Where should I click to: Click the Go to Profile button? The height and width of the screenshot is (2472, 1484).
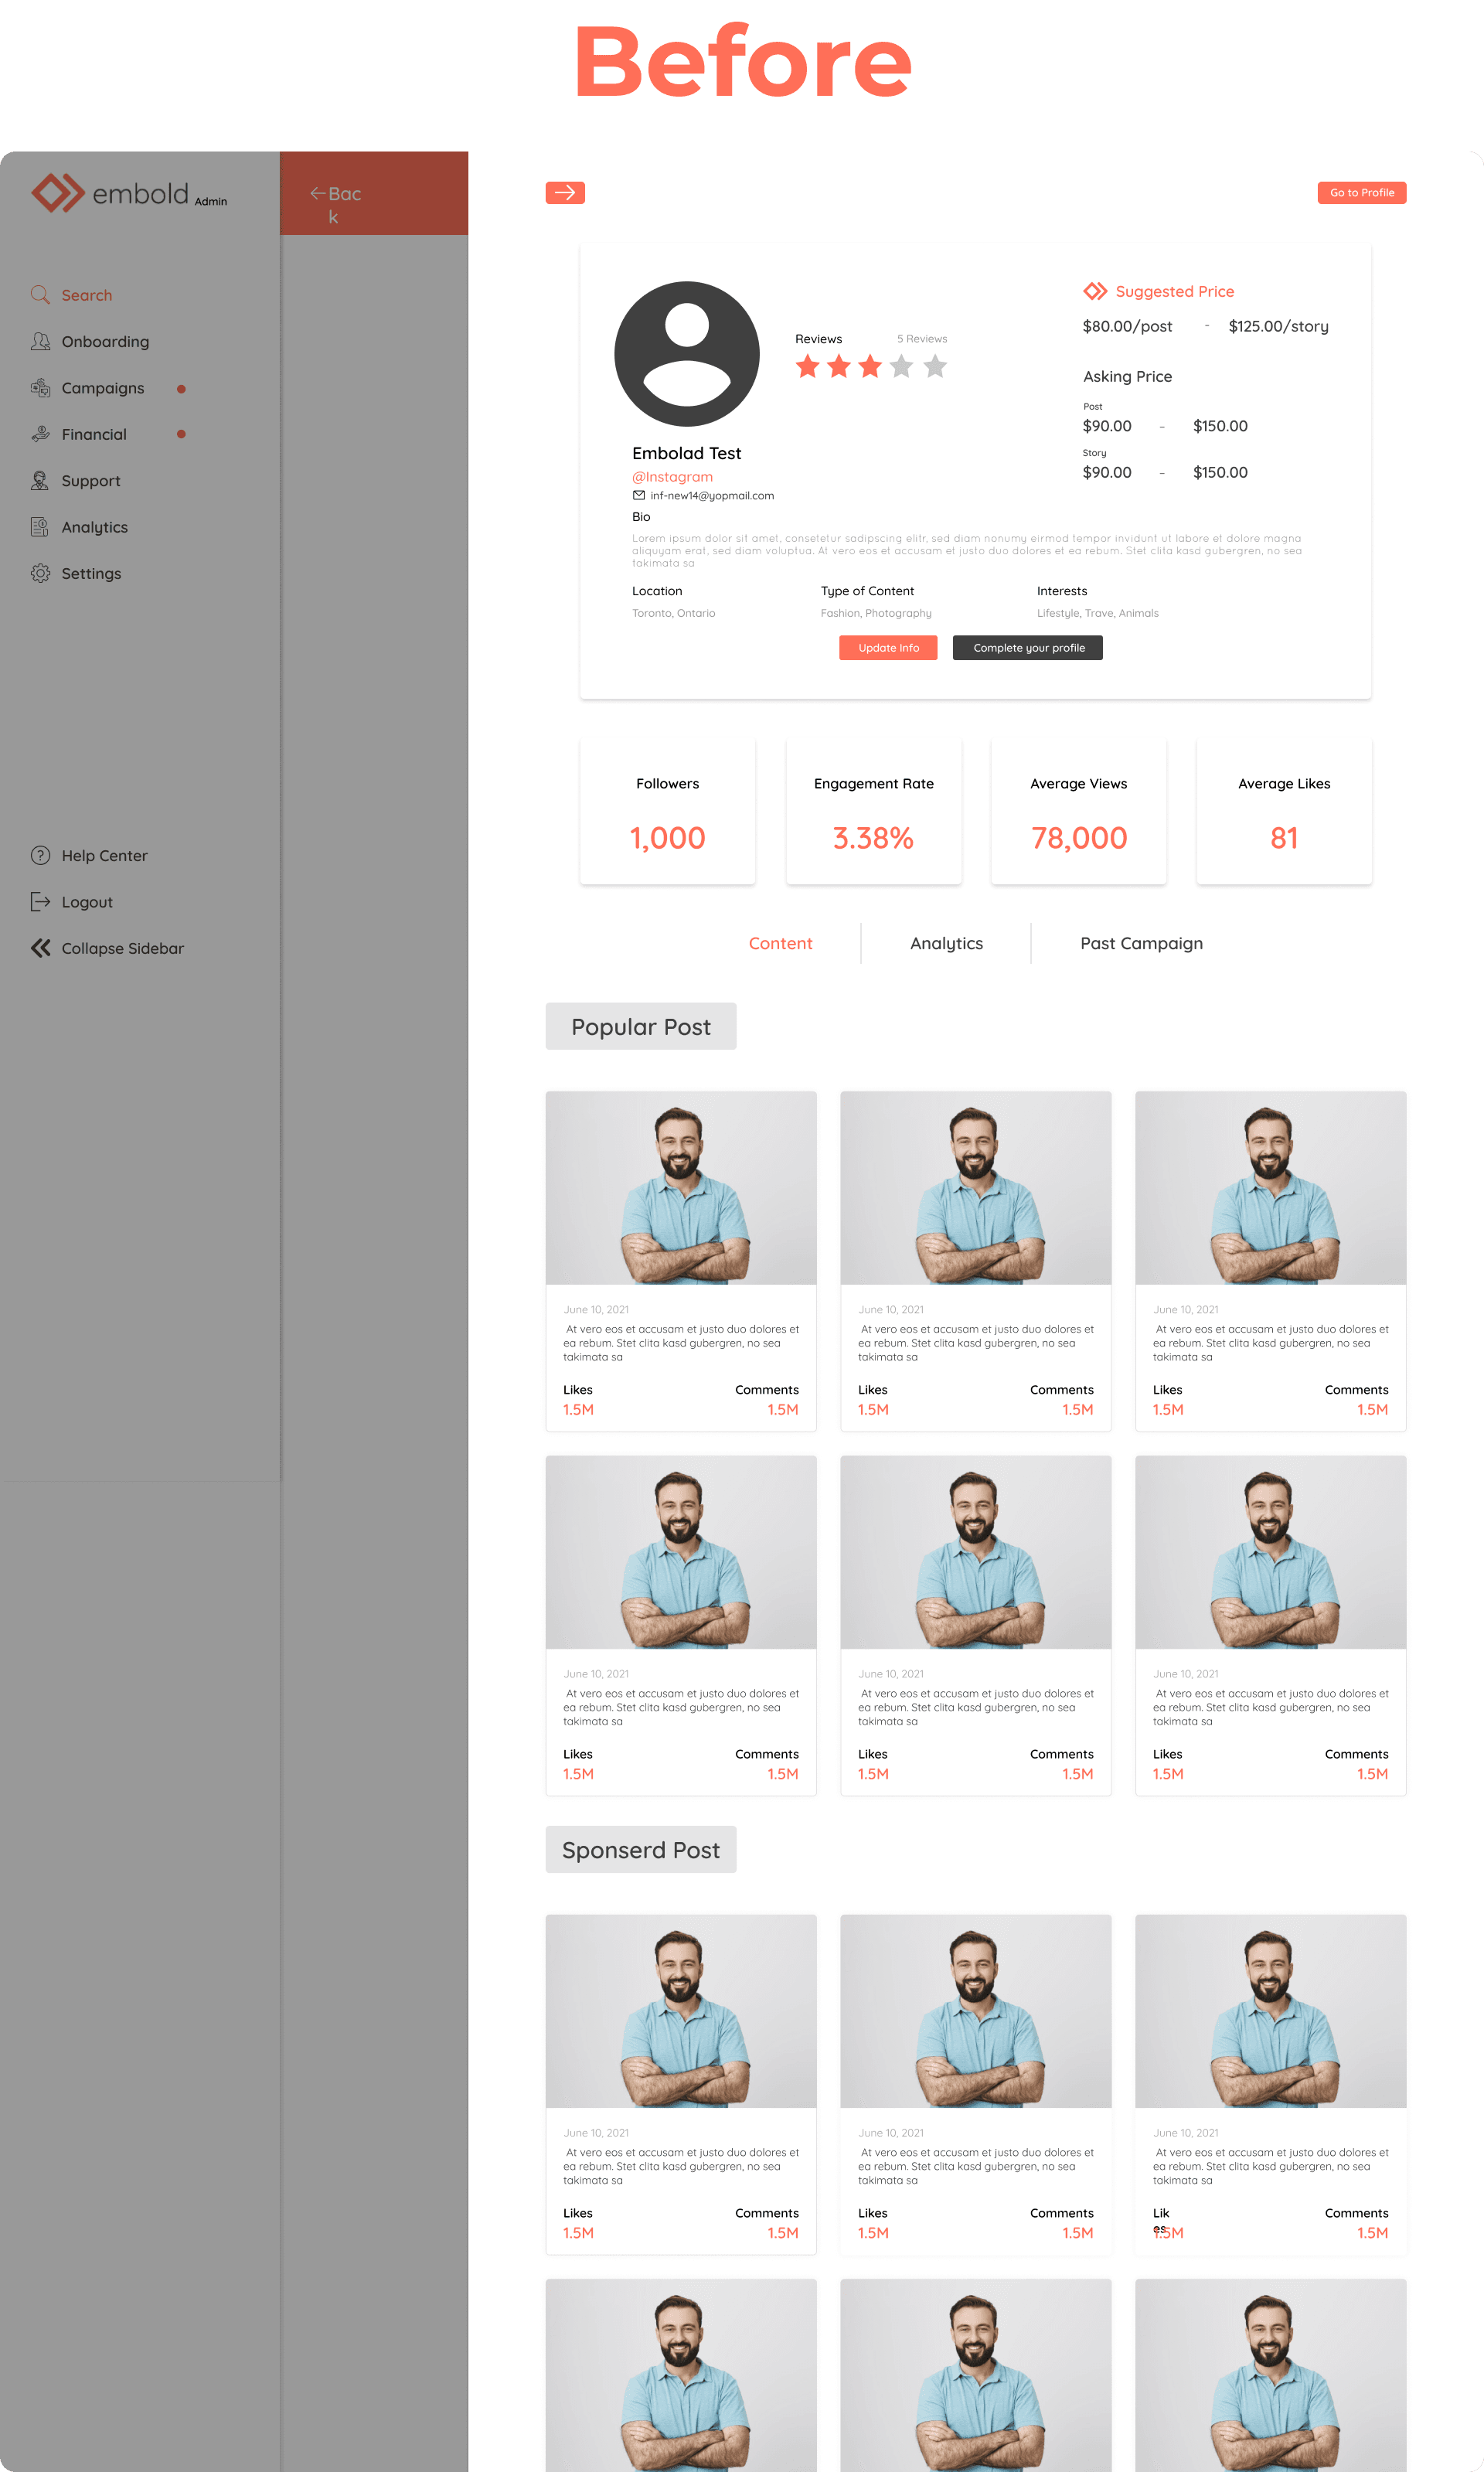1361,192
